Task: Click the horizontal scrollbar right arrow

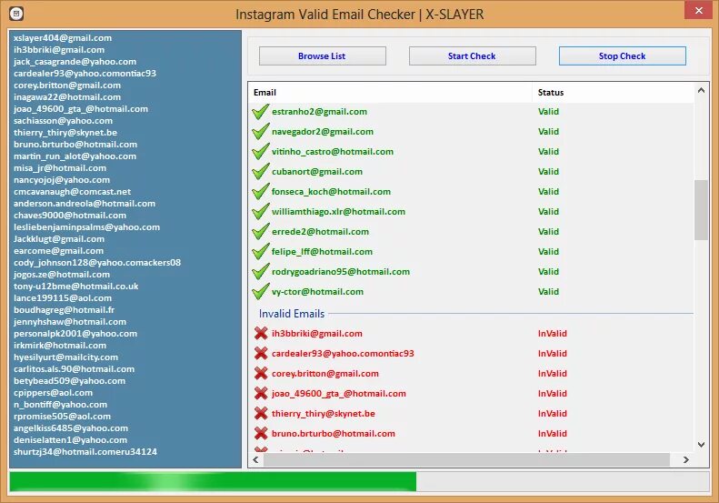Action: [x=686, y=459]
